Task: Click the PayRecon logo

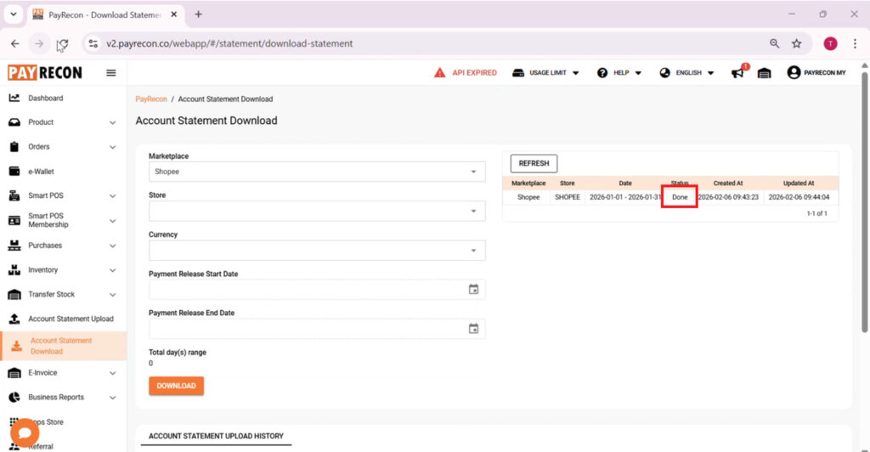Action: pos(45,73)
